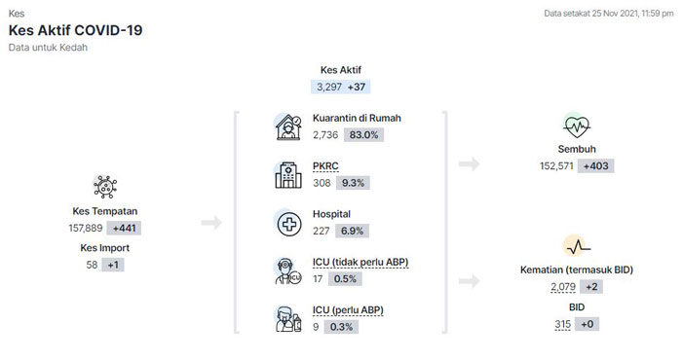Click the +1 Kes Import badge
682x360 pixels.
tap(113, 265)
